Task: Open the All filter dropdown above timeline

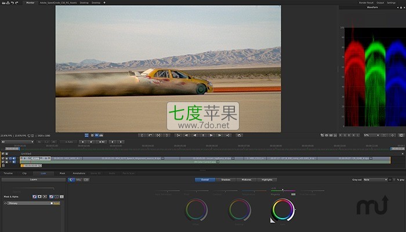Action: 17,142
